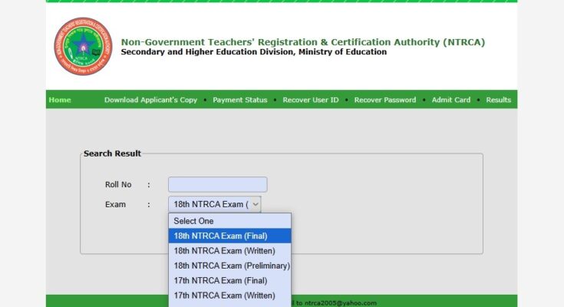
Task: Go to Admit Card page
Action: [x=451, y=100]
